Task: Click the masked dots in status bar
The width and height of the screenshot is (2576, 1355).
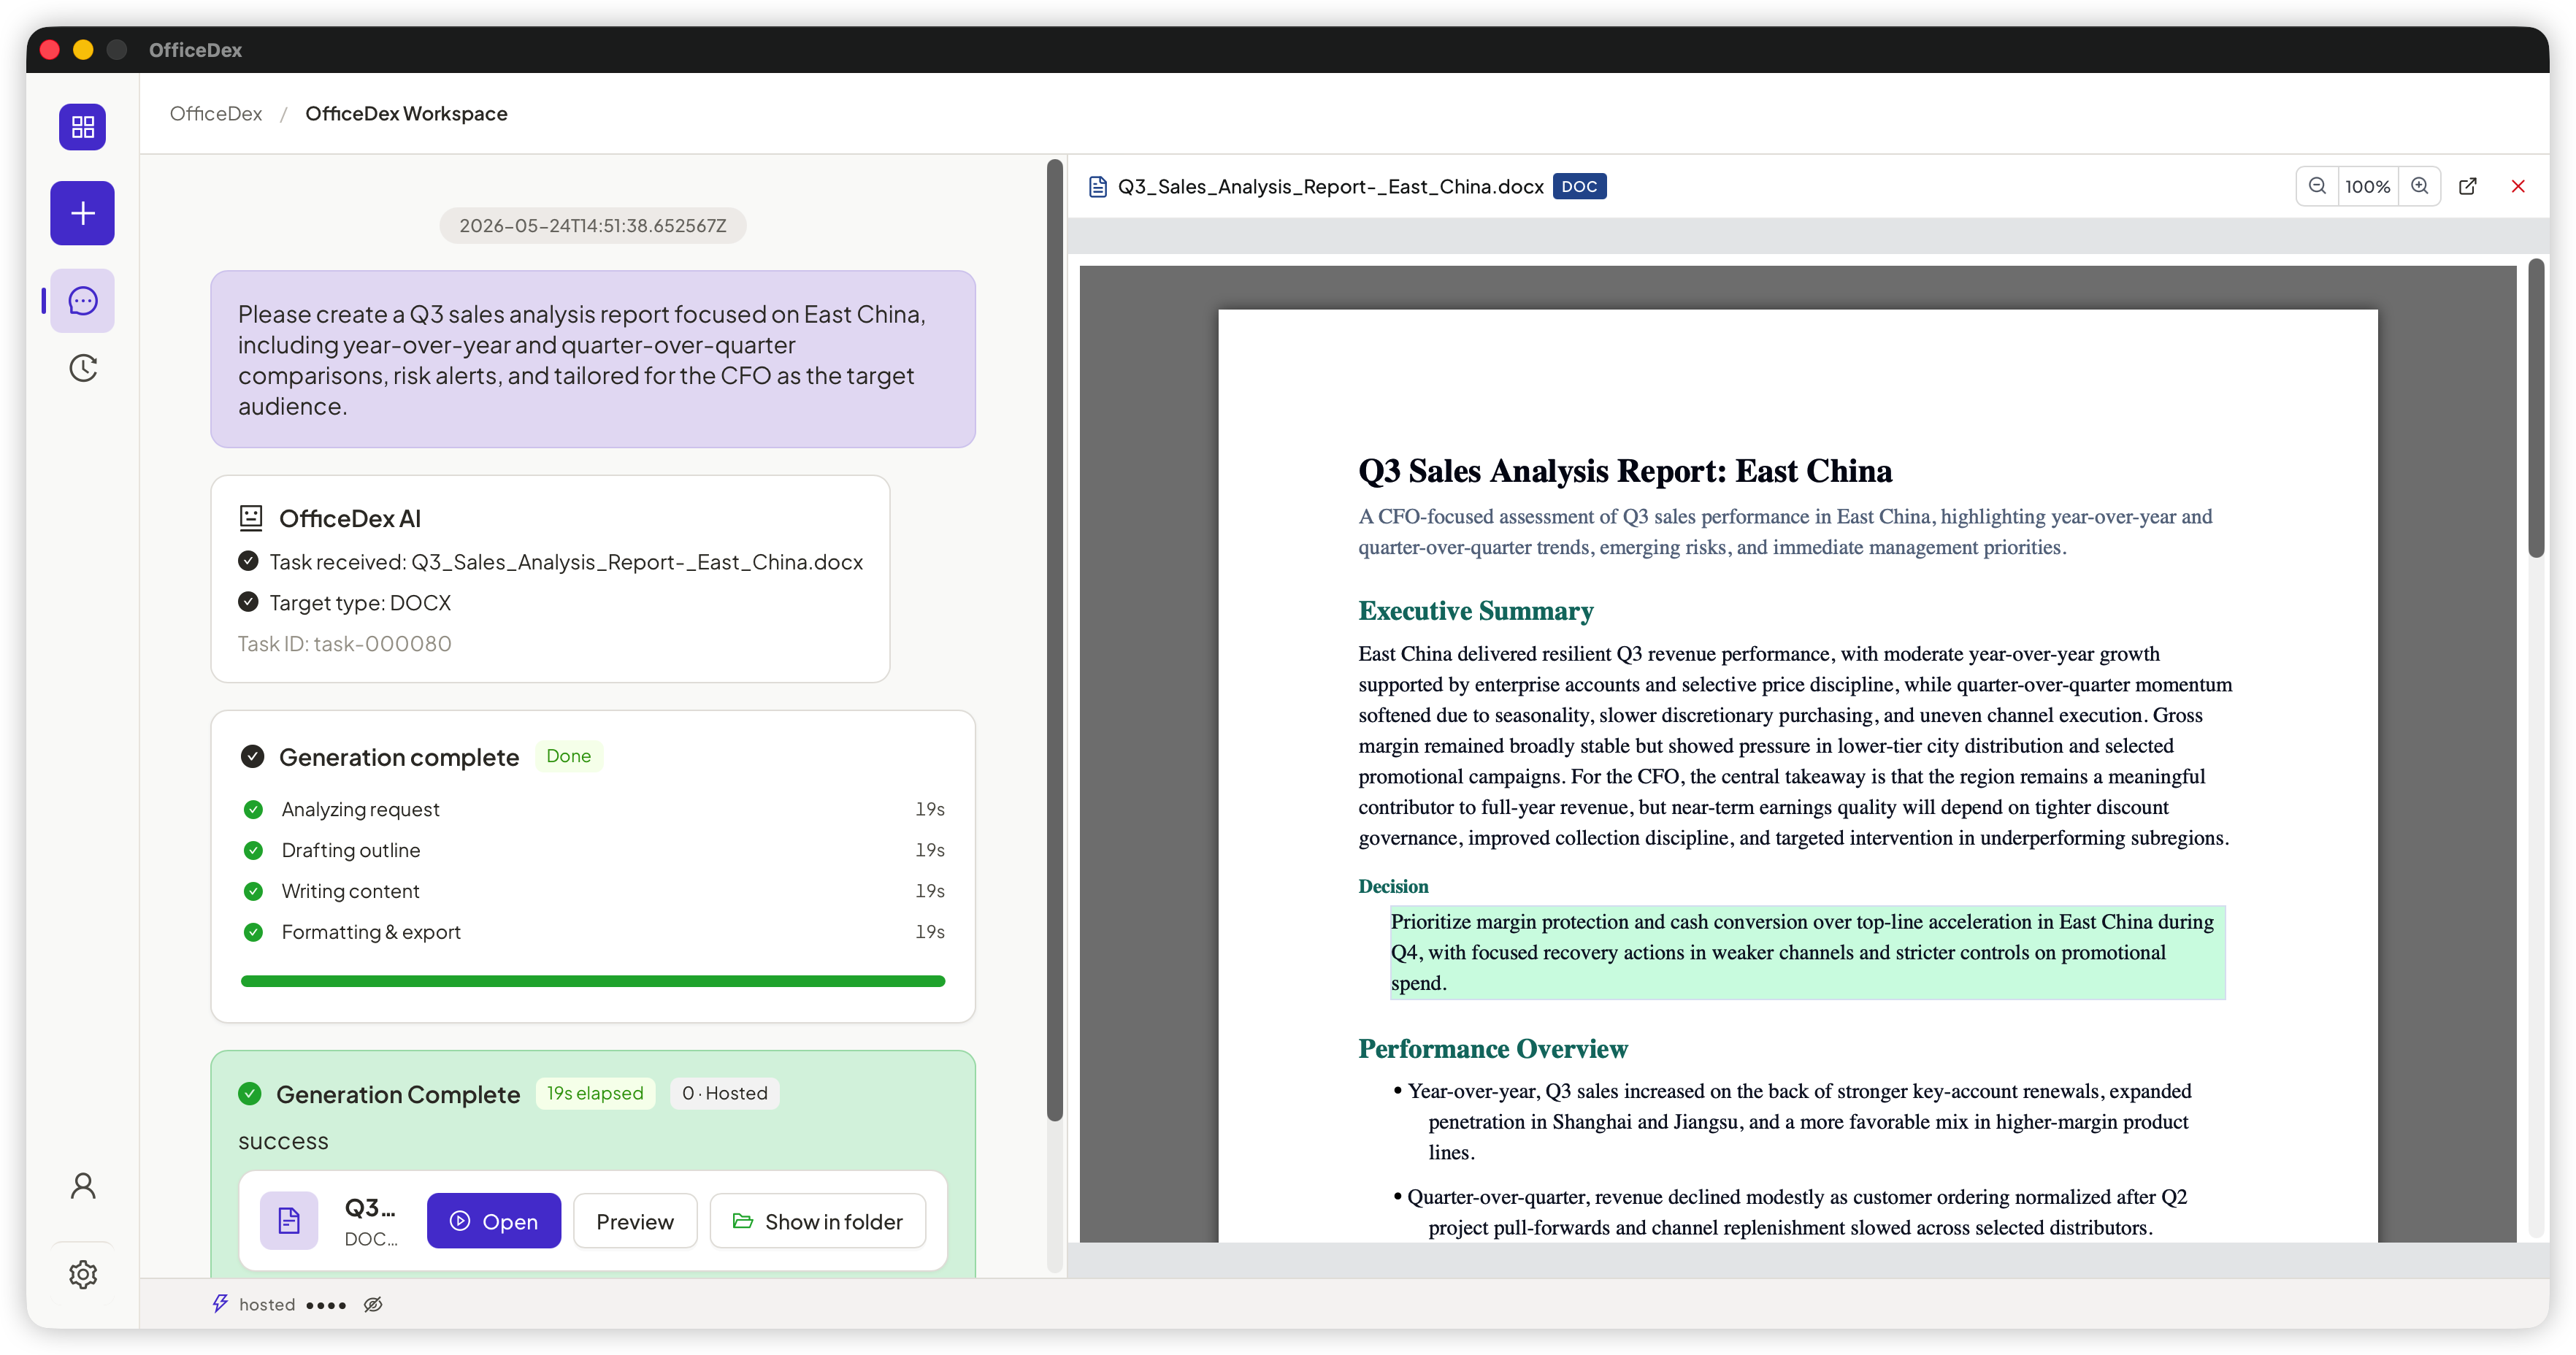Action: tap(326, 1305)
